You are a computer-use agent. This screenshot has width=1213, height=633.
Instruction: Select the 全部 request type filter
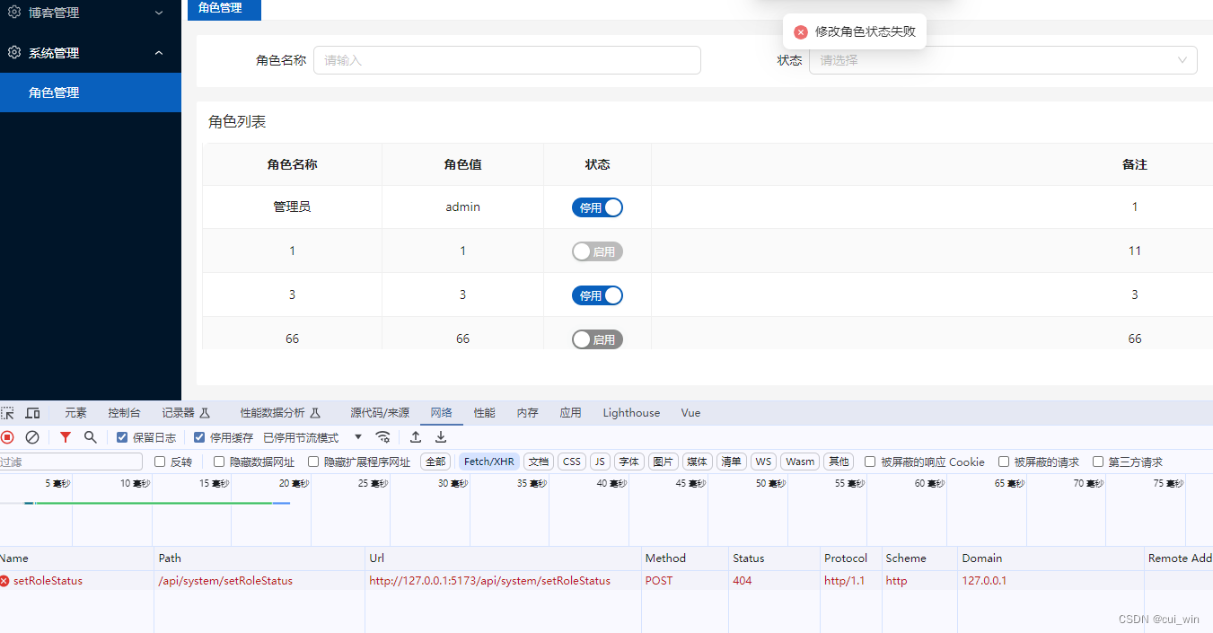tap(435, 462)
